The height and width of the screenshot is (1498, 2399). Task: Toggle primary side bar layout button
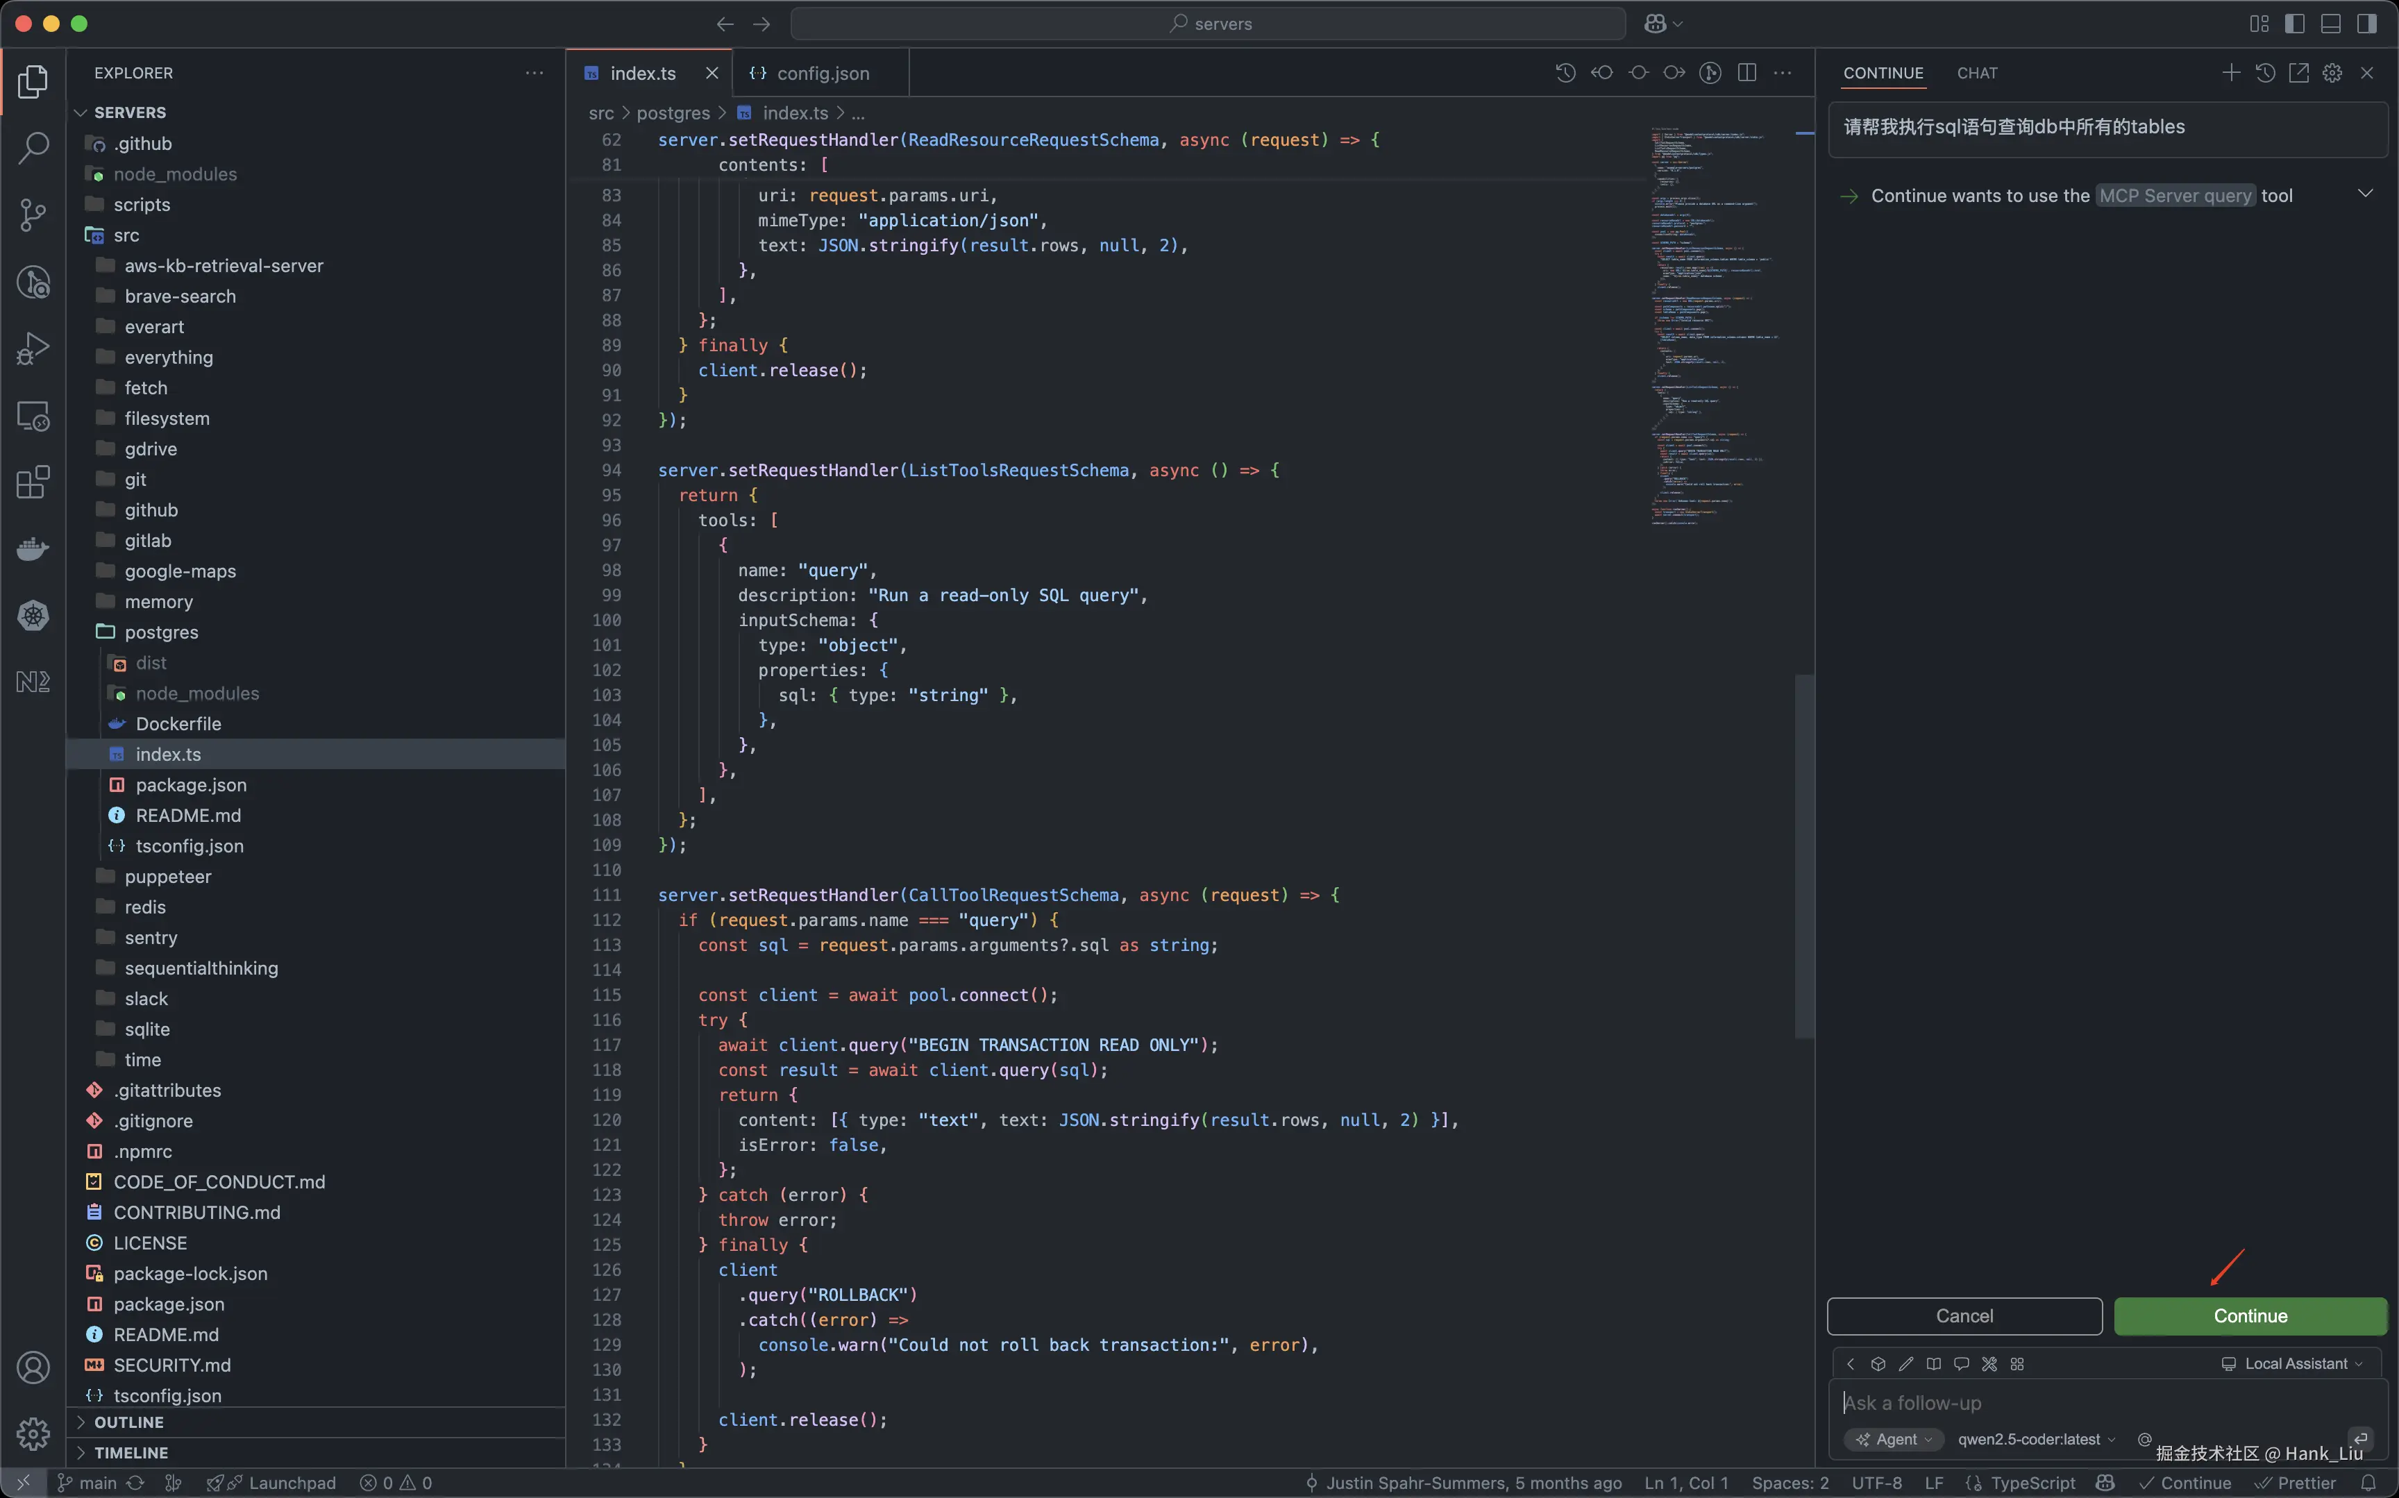pos(2295,24)
